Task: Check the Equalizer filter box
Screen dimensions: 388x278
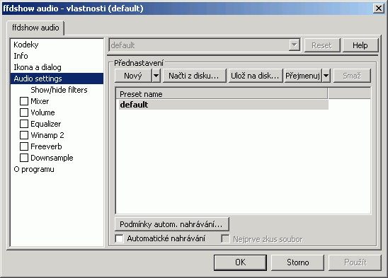Action: 24,124
